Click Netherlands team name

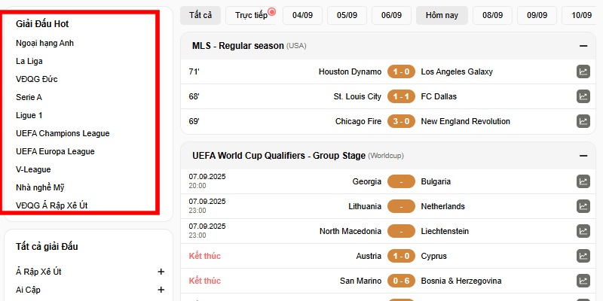[x=443, y=206]
